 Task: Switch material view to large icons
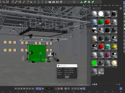[x=96, y=84]
